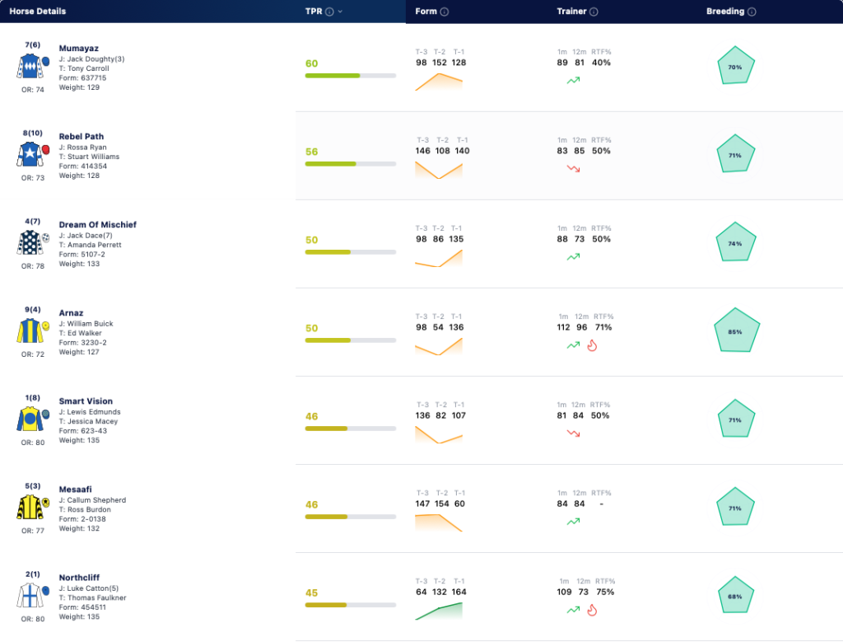Click Arnaz's trainer hot flame icon
The image size is (843, 642).
(x=592, y=345)
